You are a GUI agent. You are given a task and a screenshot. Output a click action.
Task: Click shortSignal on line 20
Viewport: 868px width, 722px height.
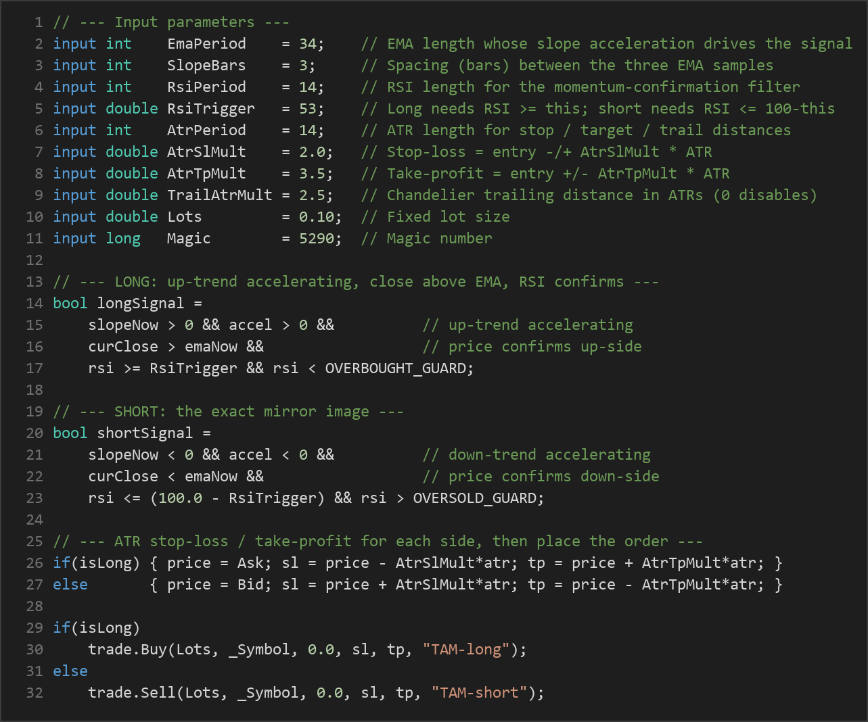tap(145, 433)
